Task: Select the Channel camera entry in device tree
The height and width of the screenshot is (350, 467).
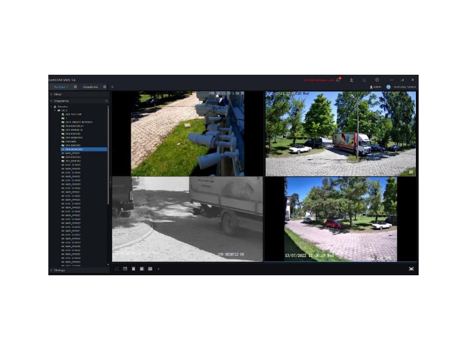Action: 71,142
